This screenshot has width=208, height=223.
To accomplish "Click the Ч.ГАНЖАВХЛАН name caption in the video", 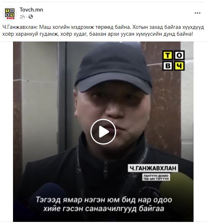I will pos(153,168).
